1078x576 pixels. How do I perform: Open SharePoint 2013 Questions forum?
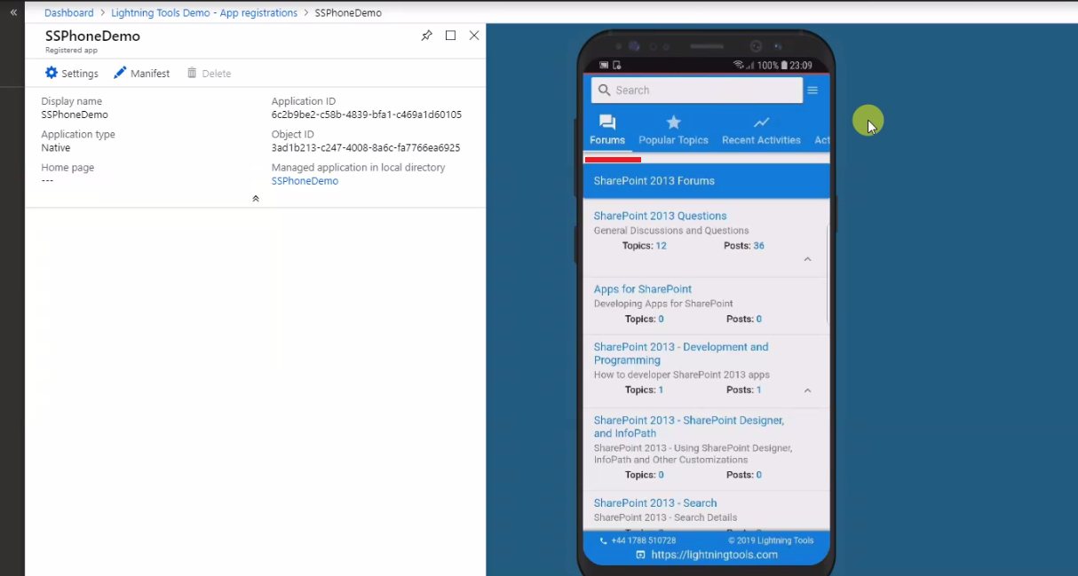(x=660, y=216)
